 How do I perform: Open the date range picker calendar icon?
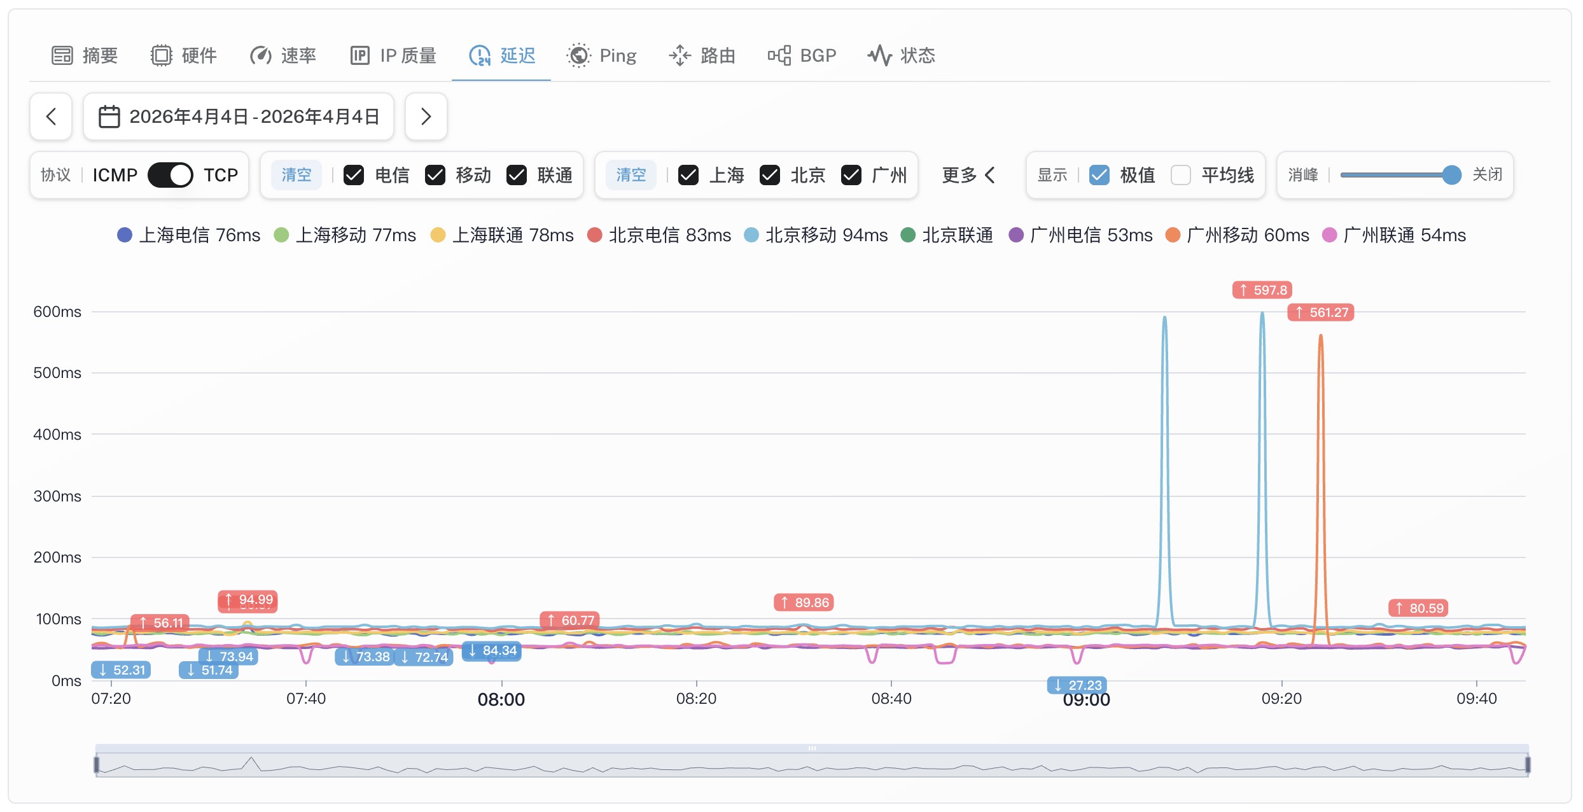click(109, 116)
